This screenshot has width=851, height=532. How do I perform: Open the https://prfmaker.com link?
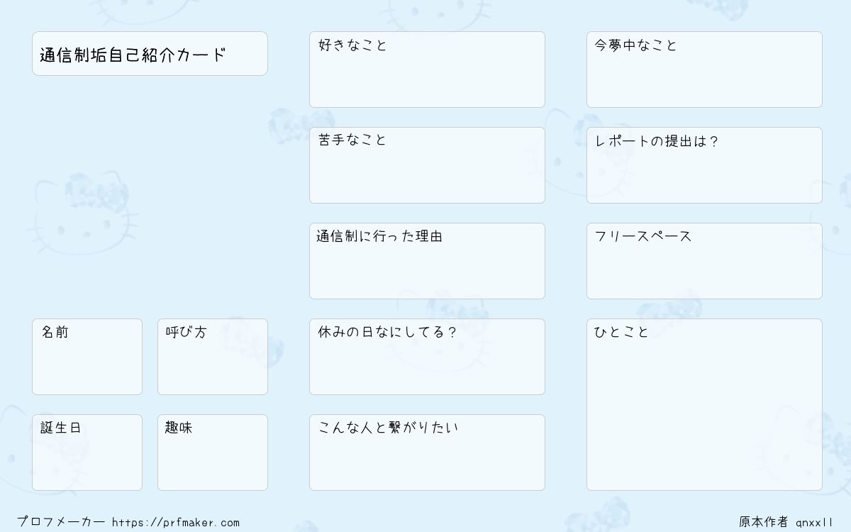(x=176, y=523)
